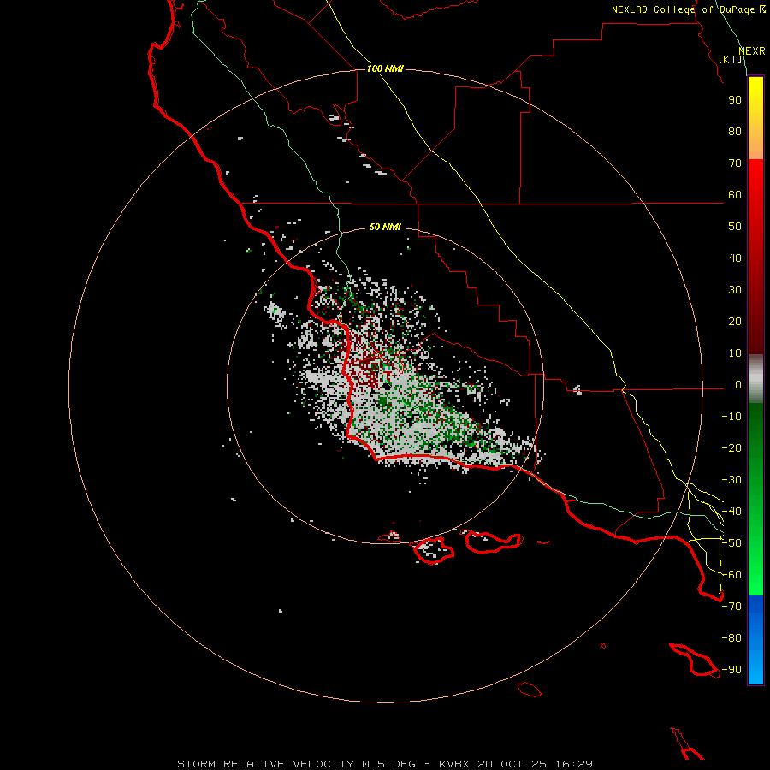This screenshot has width=770, height=770.
Task: Click the "100 NMI" range ring label
Action: click(385, 68)
